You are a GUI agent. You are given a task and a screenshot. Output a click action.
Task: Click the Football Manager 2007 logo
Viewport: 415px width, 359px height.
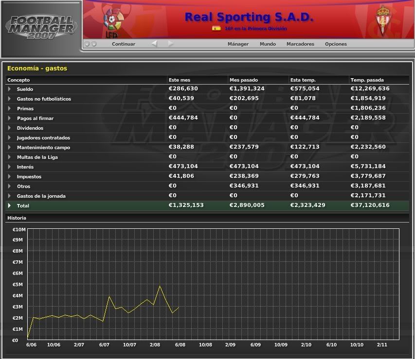[x=41, y=27]
